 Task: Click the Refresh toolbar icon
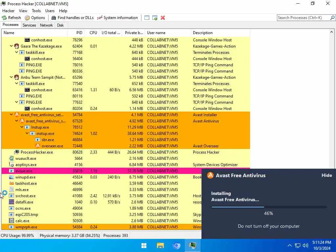click(4, 18)
